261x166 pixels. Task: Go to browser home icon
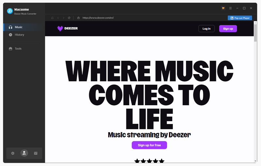pyautogui.click(x=52, y=18)
